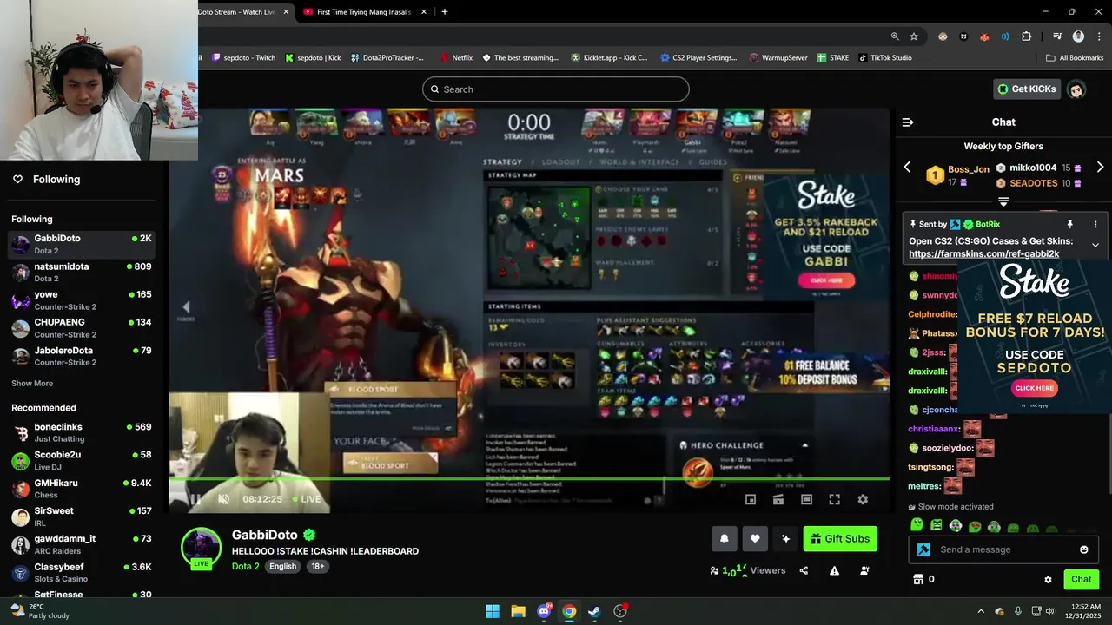Open recommended GMHikaru channel

click(82, 489)
